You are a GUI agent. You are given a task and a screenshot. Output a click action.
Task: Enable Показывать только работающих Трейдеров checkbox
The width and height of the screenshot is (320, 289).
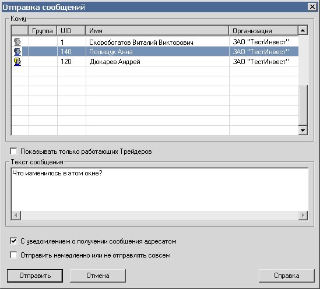click(13, 151)
